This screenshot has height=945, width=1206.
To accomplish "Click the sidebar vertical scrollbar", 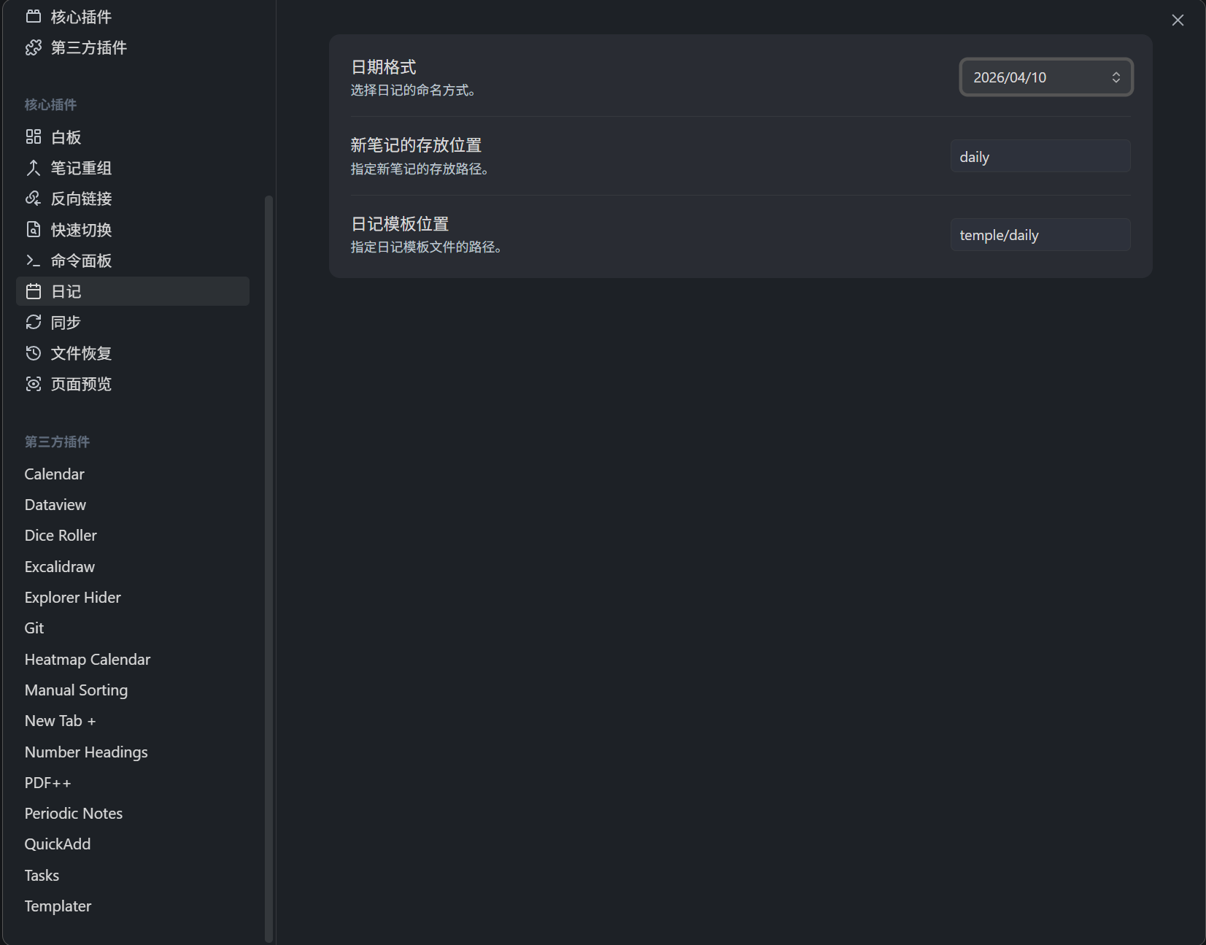I will (268, 569).
